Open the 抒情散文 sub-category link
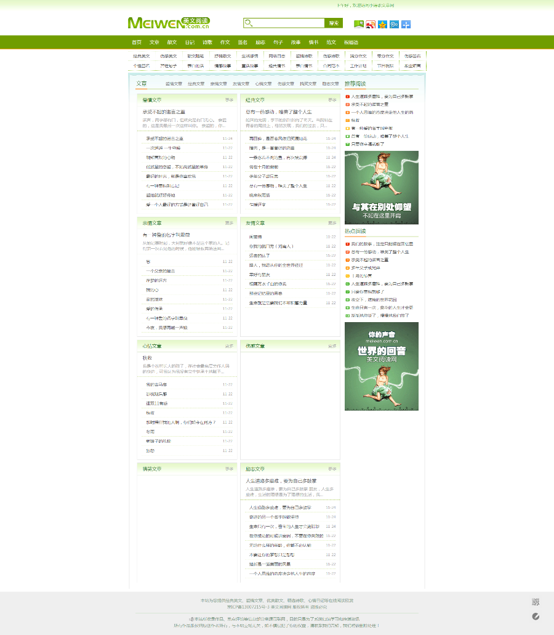Image resolution: width=554 pixels, height=635 pixels. point(223,56)
